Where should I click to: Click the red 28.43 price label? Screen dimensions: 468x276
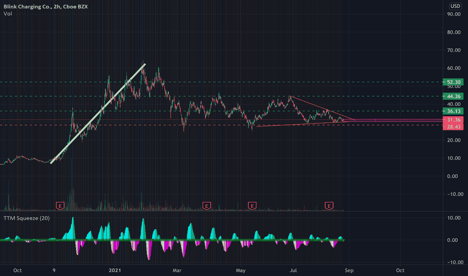[x=453, y=127]
